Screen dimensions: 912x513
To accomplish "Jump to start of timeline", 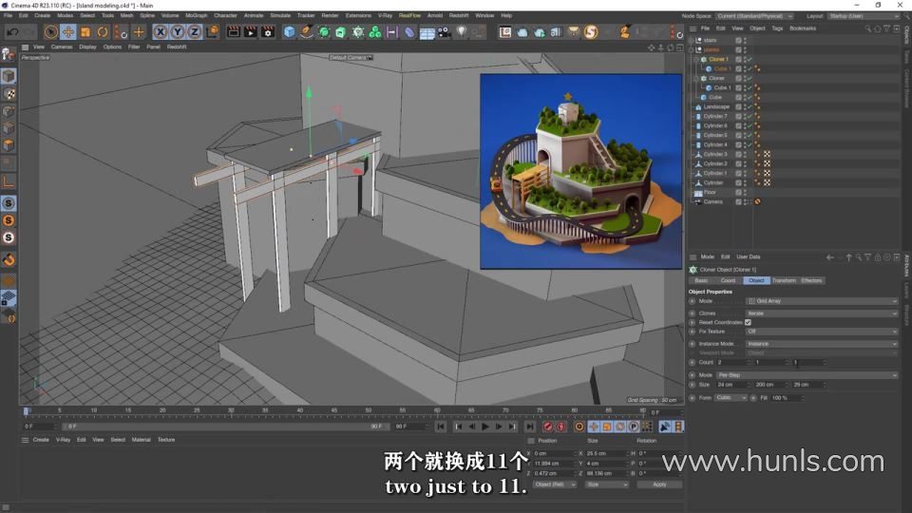I will 440,427.
